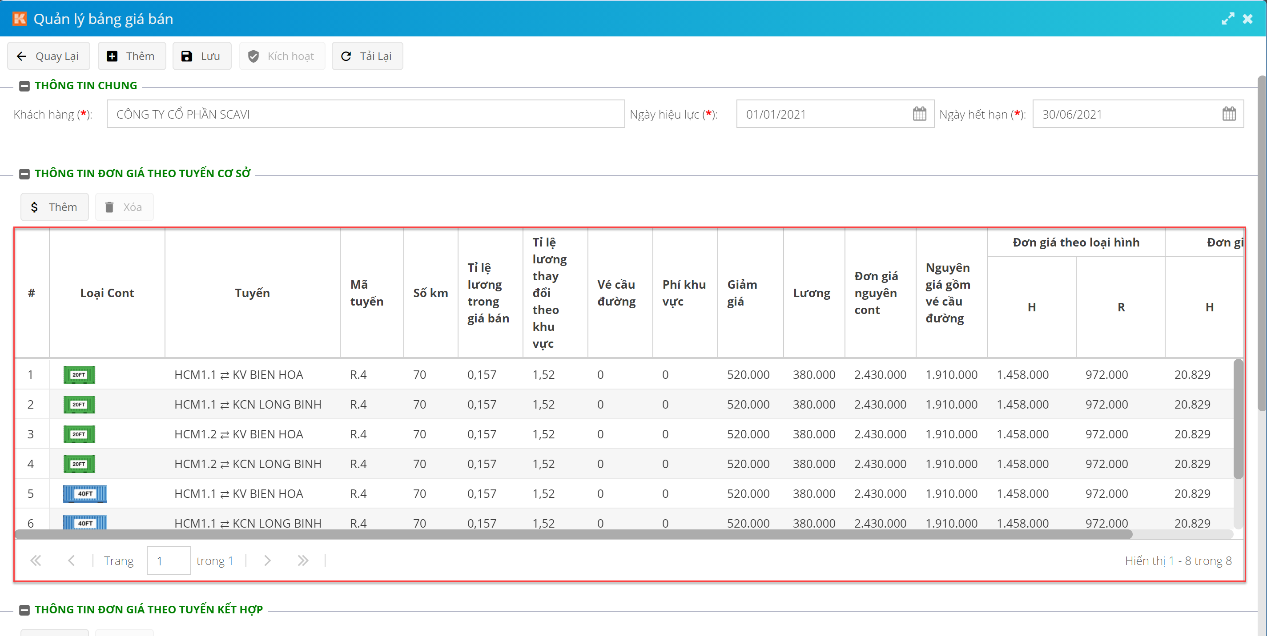Click the Tuyến column header
This screenshot has width=1267, height=636.
(252, 293)
